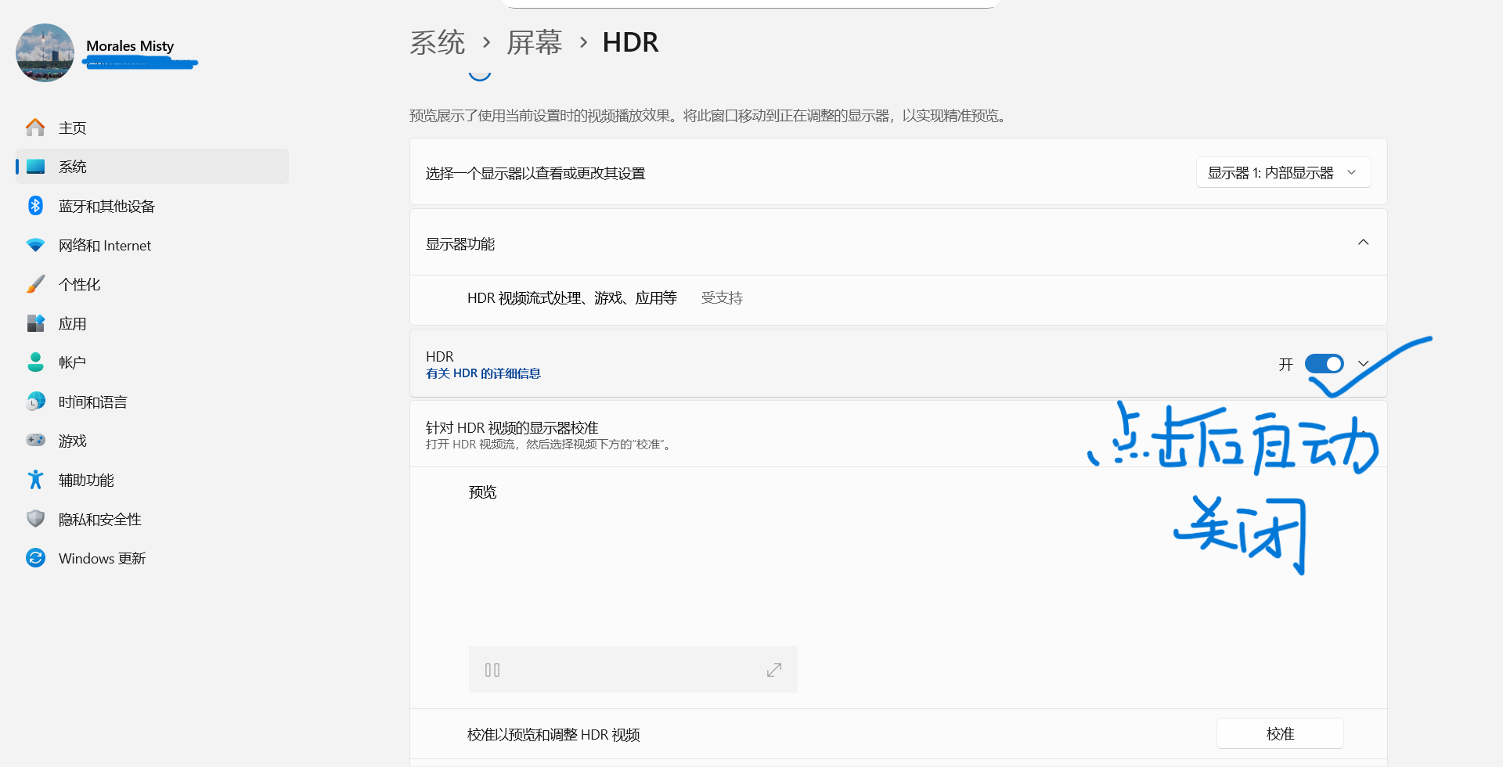Open 帐户 settings page
Screen dimensions: 1503x767
point(153,362)
